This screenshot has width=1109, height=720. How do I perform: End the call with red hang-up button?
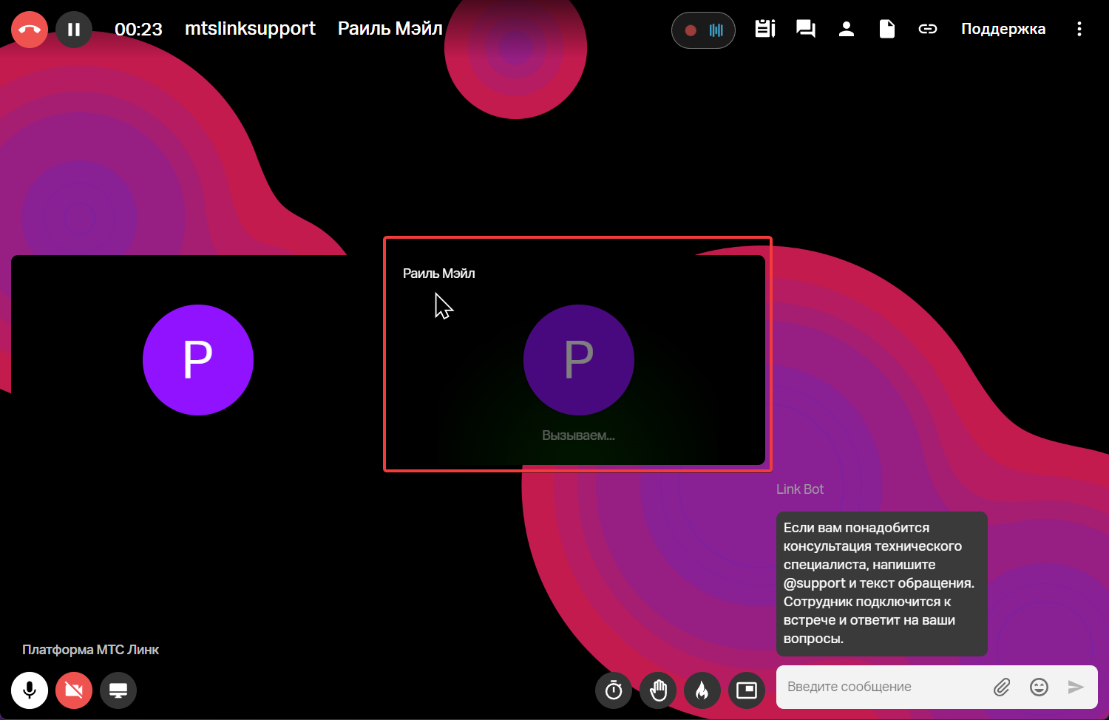(x=30, y=30)
